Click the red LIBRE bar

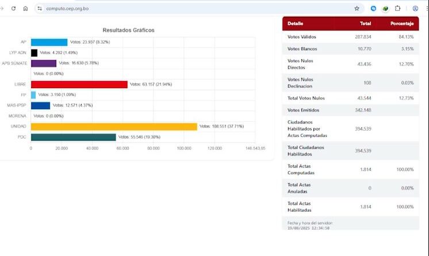[79, 85]
